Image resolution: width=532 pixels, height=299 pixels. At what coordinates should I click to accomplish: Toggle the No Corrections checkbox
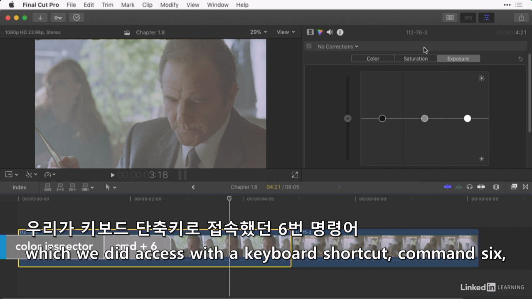309,46
